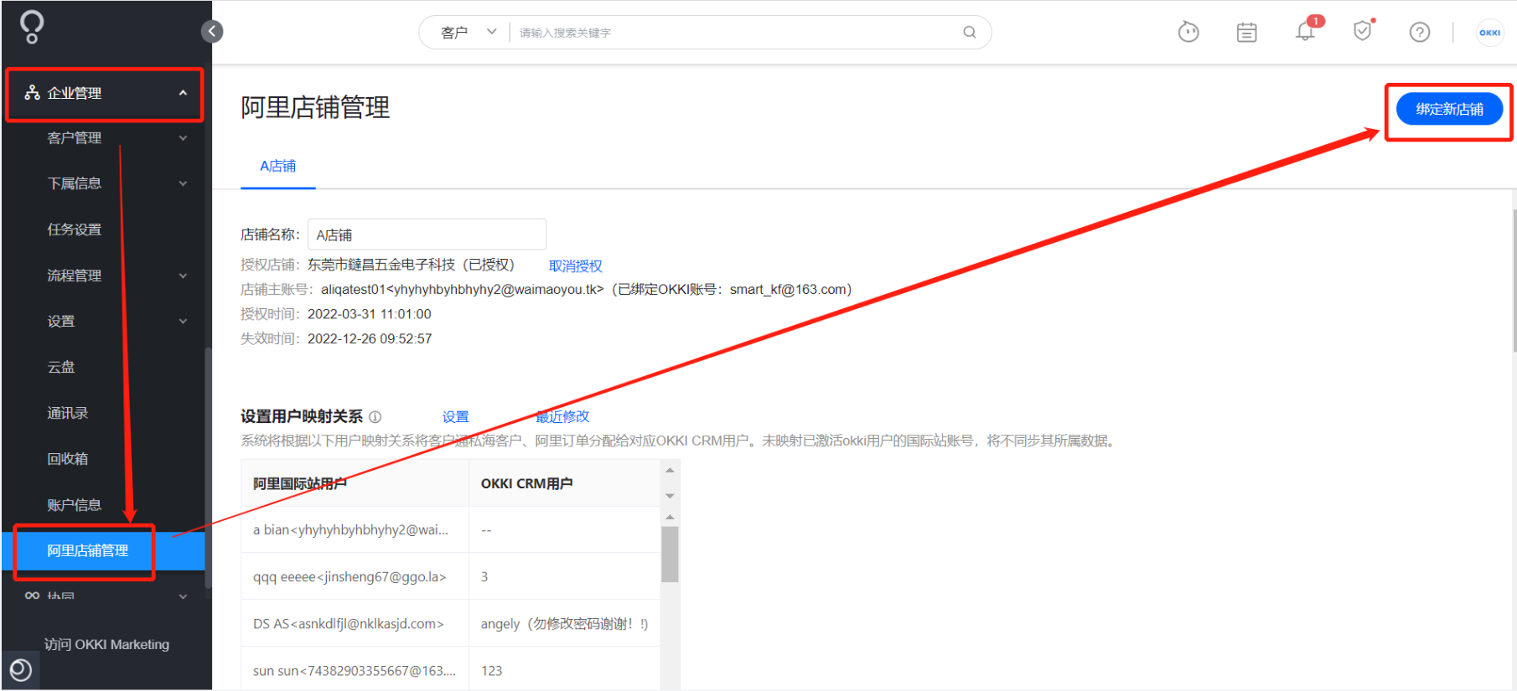Click the circular icon at sidebar bottom
The height and width of the screenshot is (691, 1517).
[x=20, y=670]
